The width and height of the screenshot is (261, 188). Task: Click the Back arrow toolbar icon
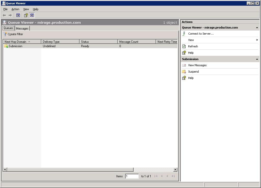click(x=5, y=15)
